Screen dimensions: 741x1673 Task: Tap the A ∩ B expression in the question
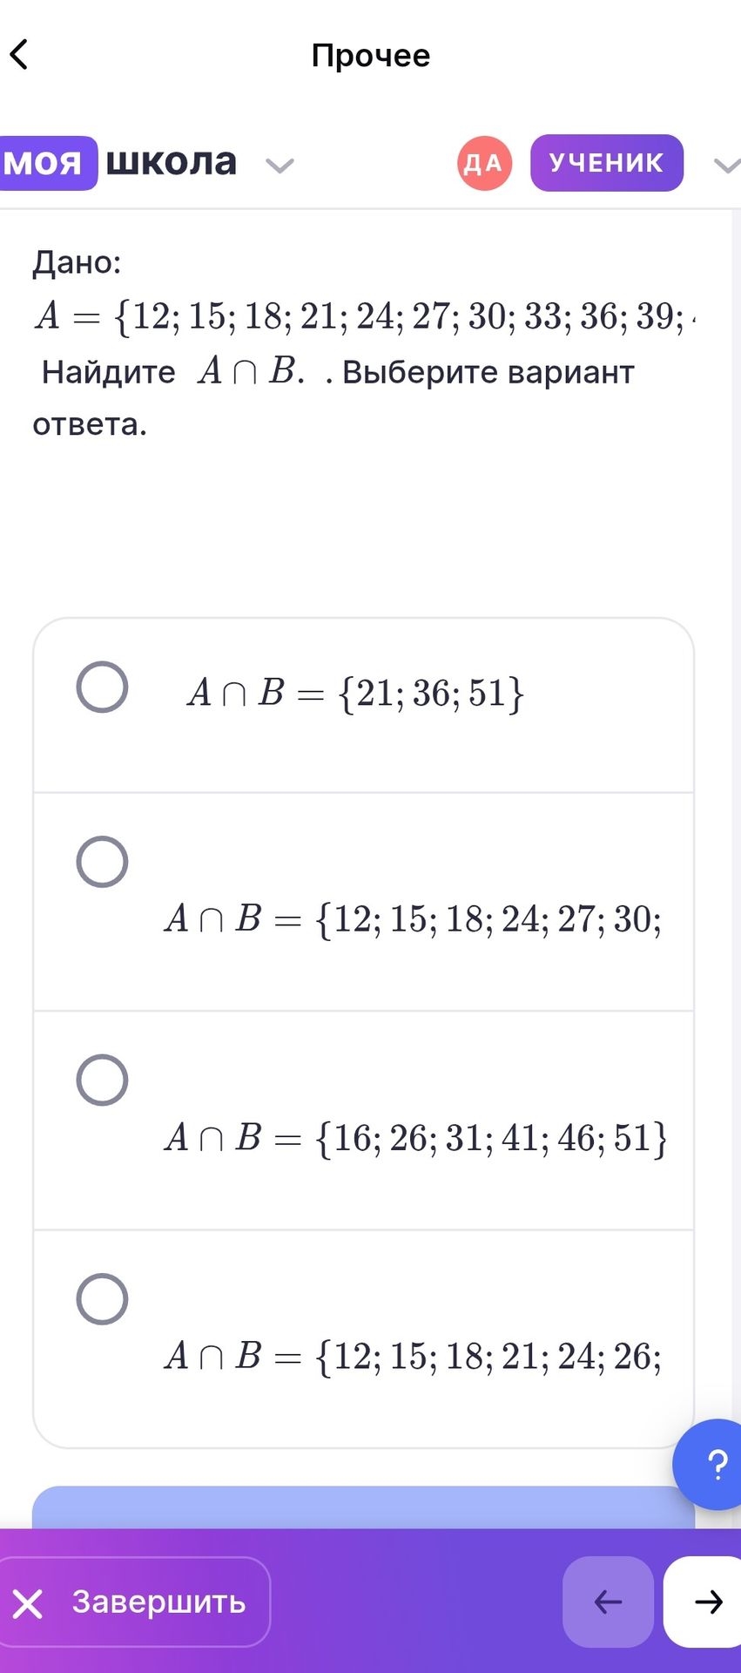click(252, 371)
